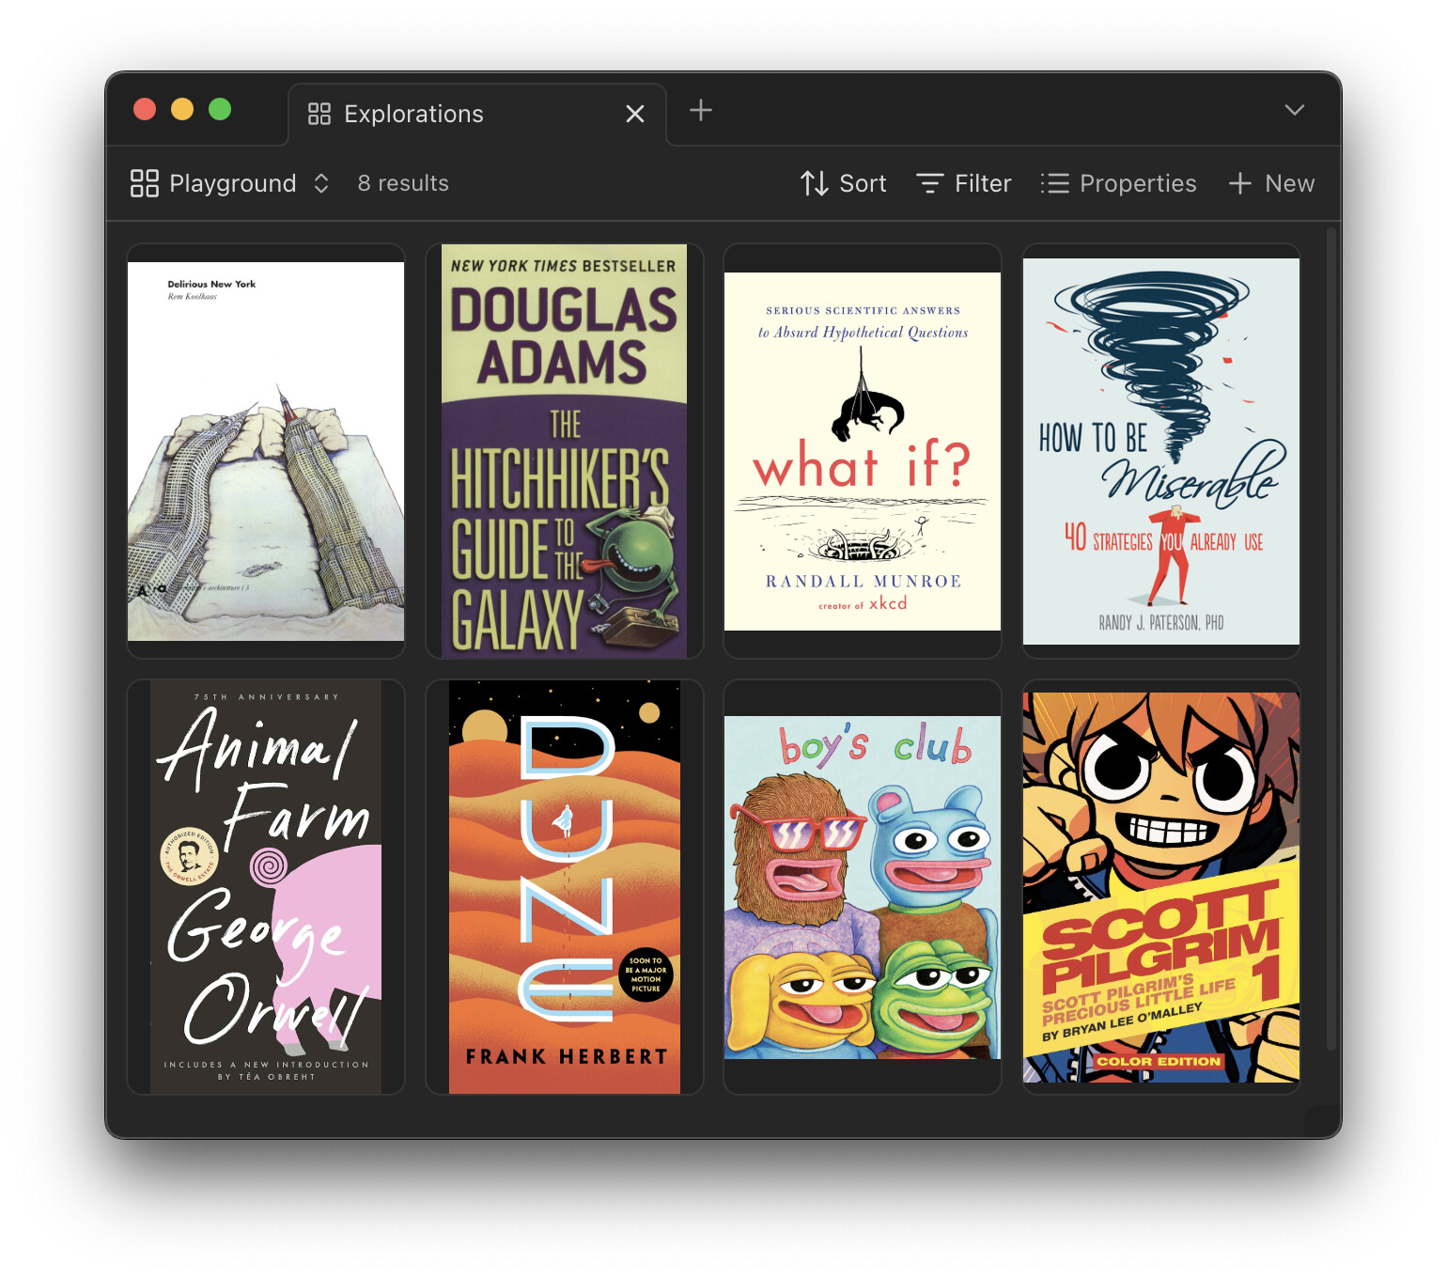Create a New entry
1447x1278 pixels.
[1271, 183]
